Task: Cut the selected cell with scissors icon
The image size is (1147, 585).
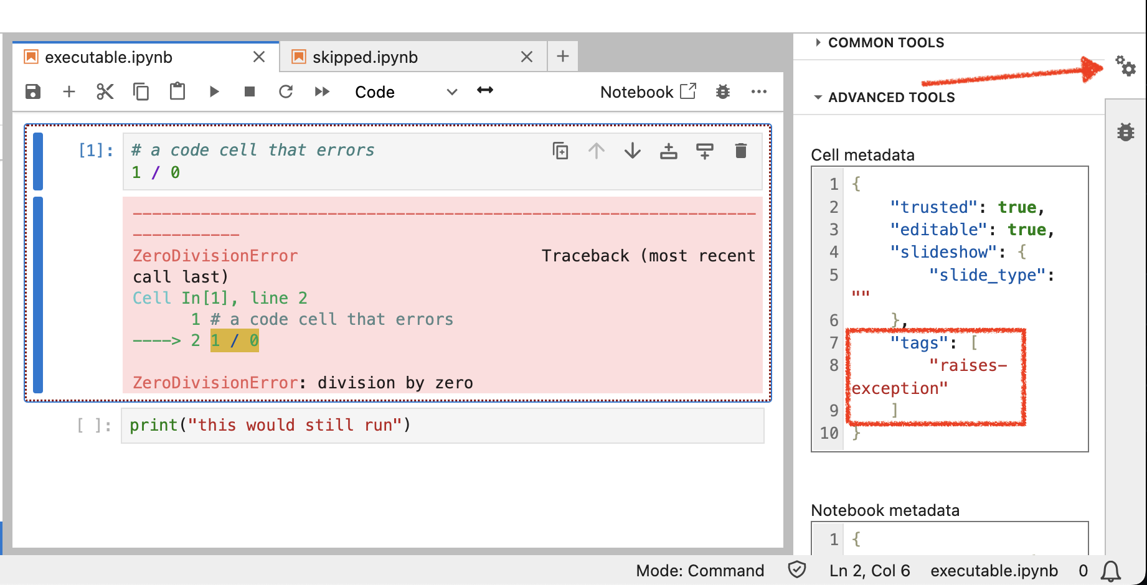Action: (x=105, y=92)
